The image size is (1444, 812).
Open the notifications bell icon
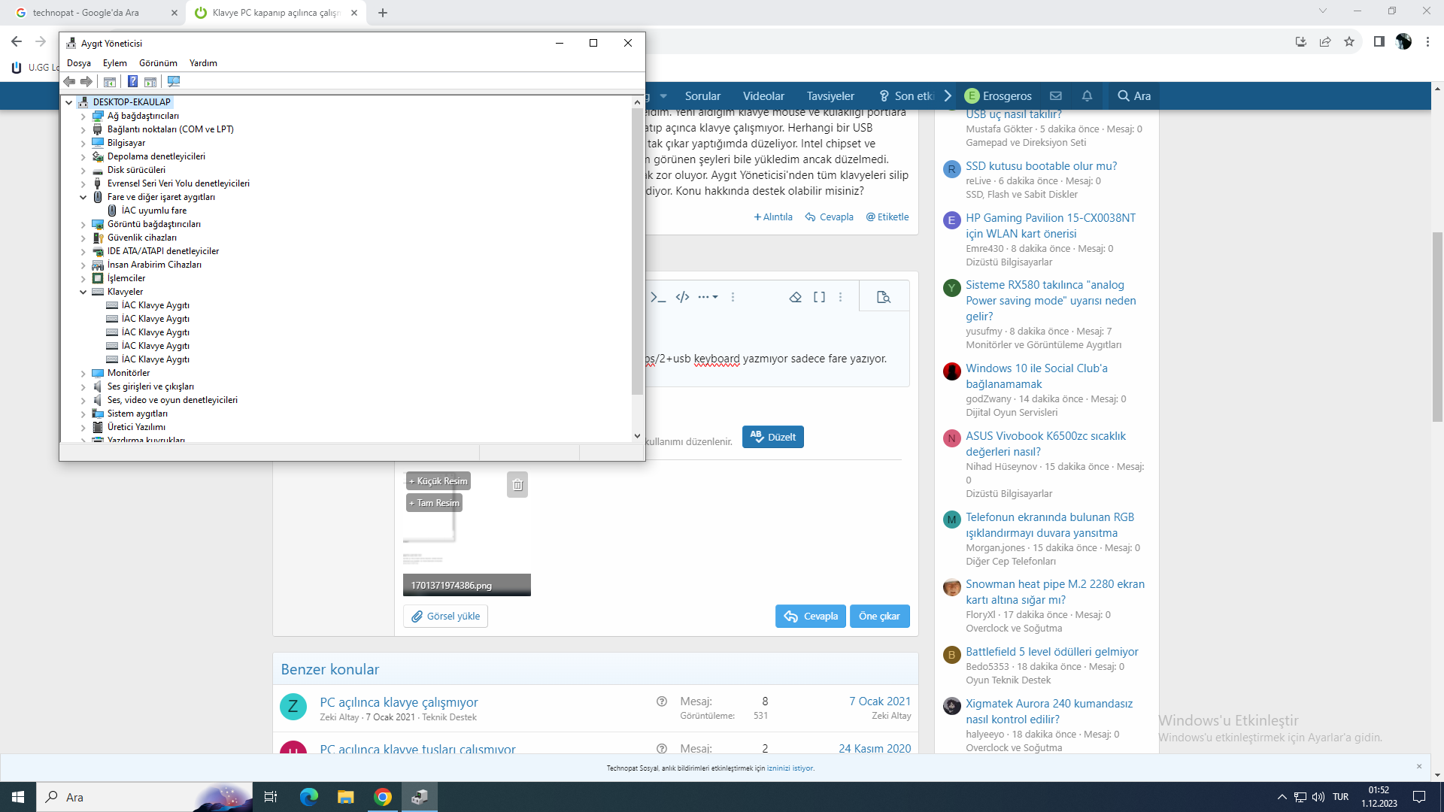(x=1087, y=95)
